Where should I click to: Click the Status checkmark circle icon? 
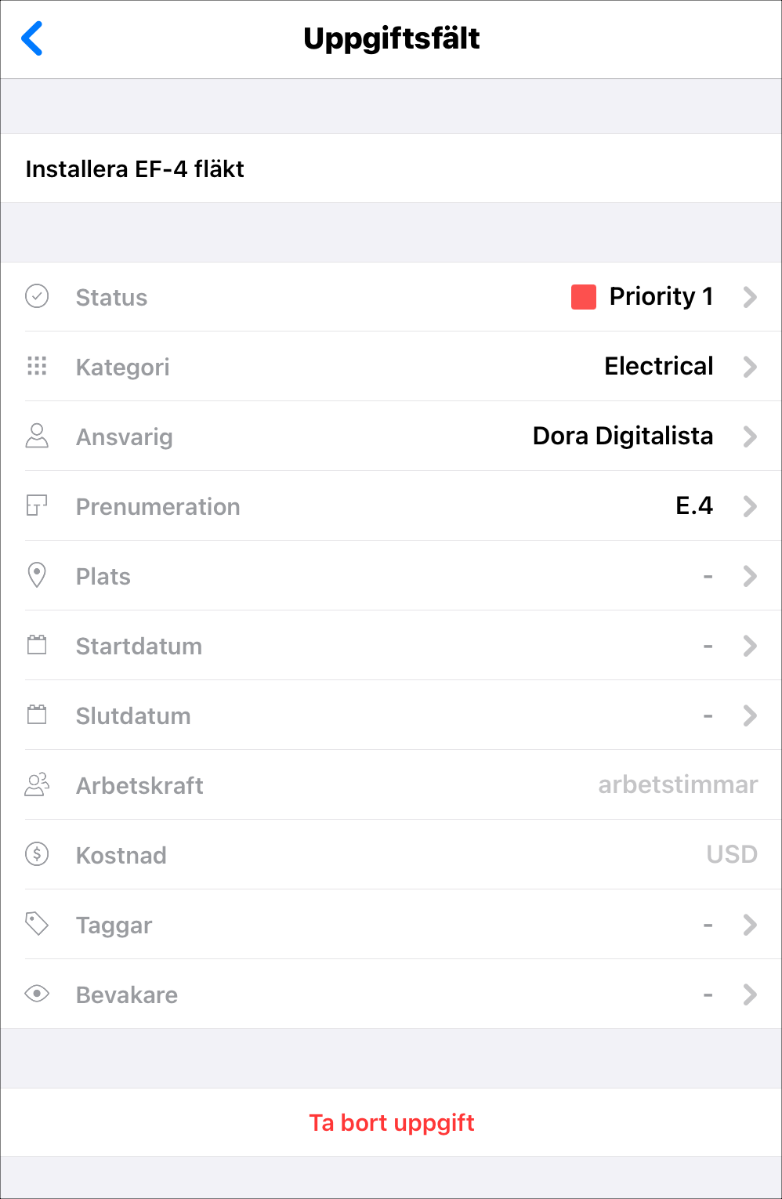(37, 296)
